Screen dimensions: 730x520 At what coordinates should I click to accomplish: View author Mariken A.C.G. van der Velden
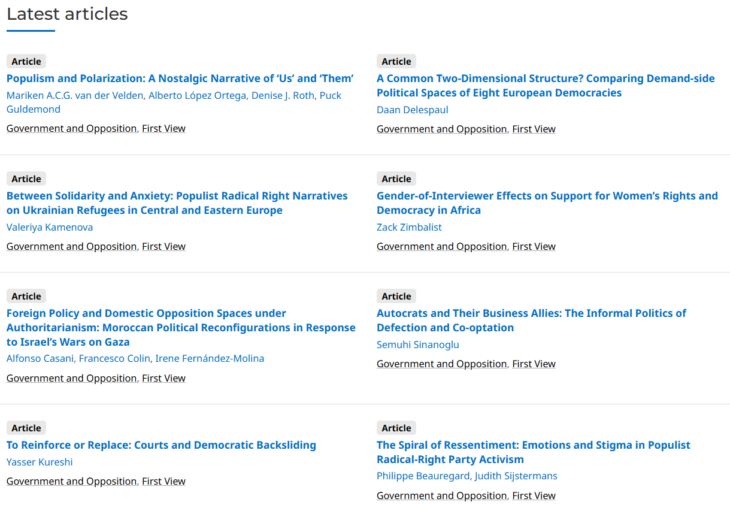pos(75,96)
